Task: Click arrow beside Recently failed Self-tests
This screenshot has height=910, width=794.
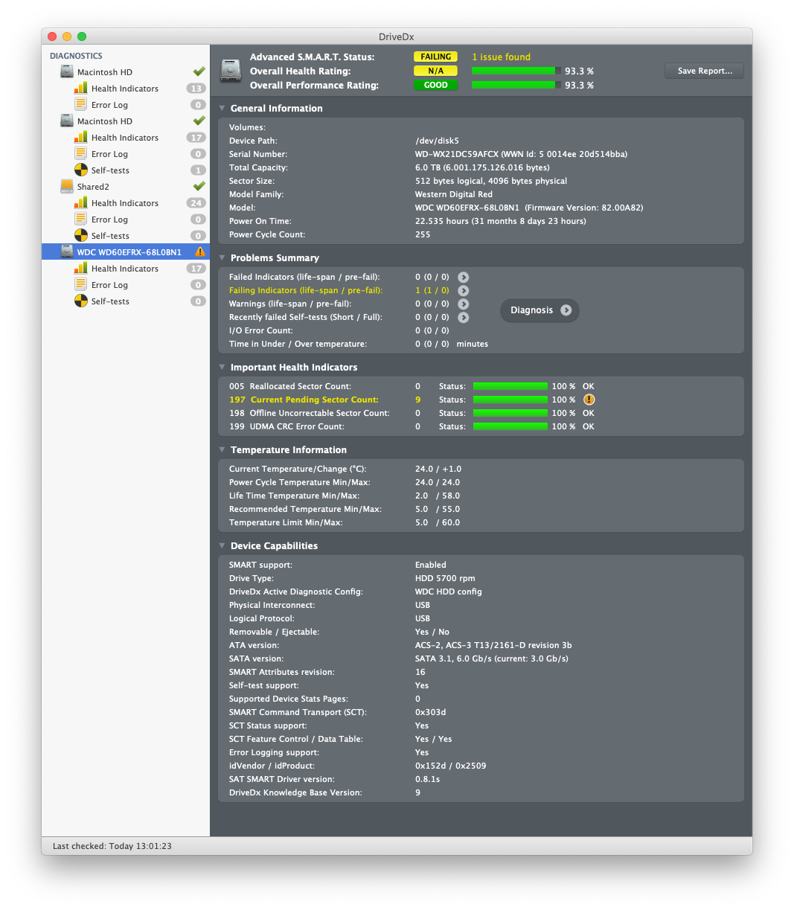Action: [x=464, y=318]
